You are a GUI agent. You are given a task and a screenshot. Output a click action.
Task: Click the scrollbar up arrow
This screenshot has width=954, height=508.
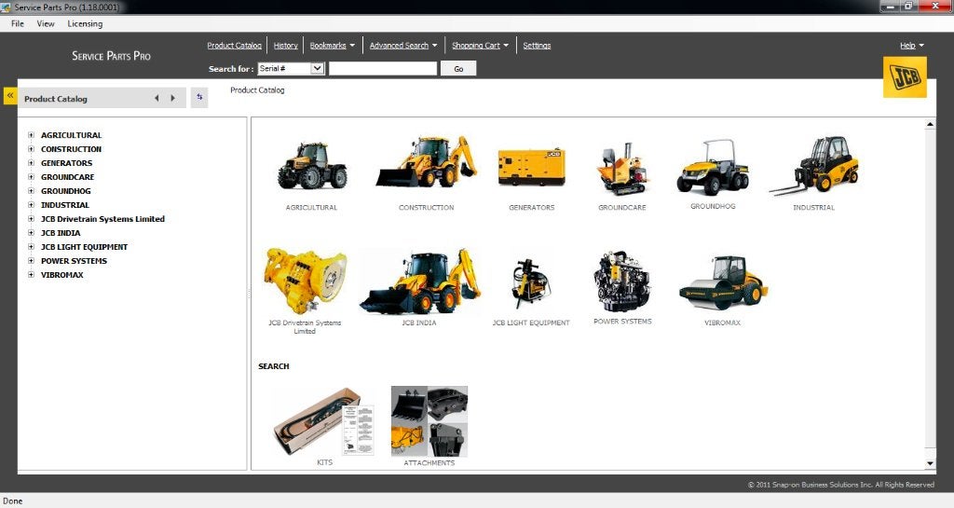click(x=930, y=124)
